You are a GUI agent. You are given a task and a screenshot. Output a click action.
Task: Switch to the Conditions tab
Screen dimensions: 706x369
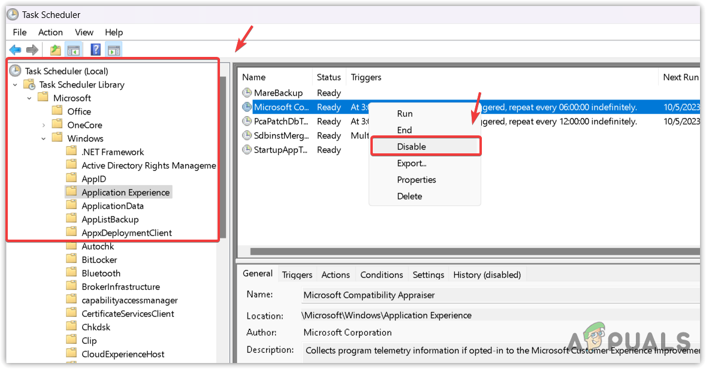pyautogui.click(x=381, y=275)
